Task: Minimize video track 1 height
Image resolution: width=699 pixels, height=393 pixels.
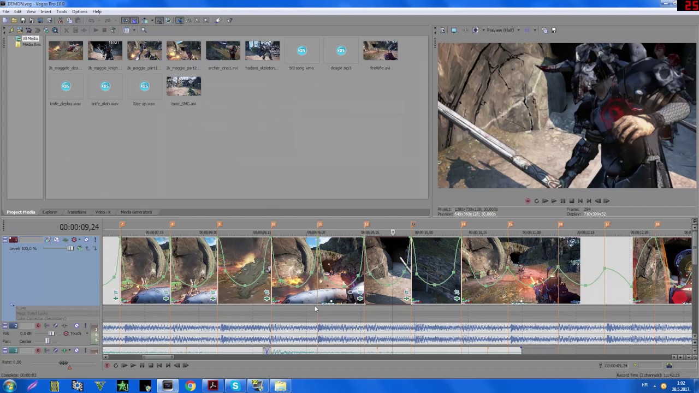Action: [5, 238]
